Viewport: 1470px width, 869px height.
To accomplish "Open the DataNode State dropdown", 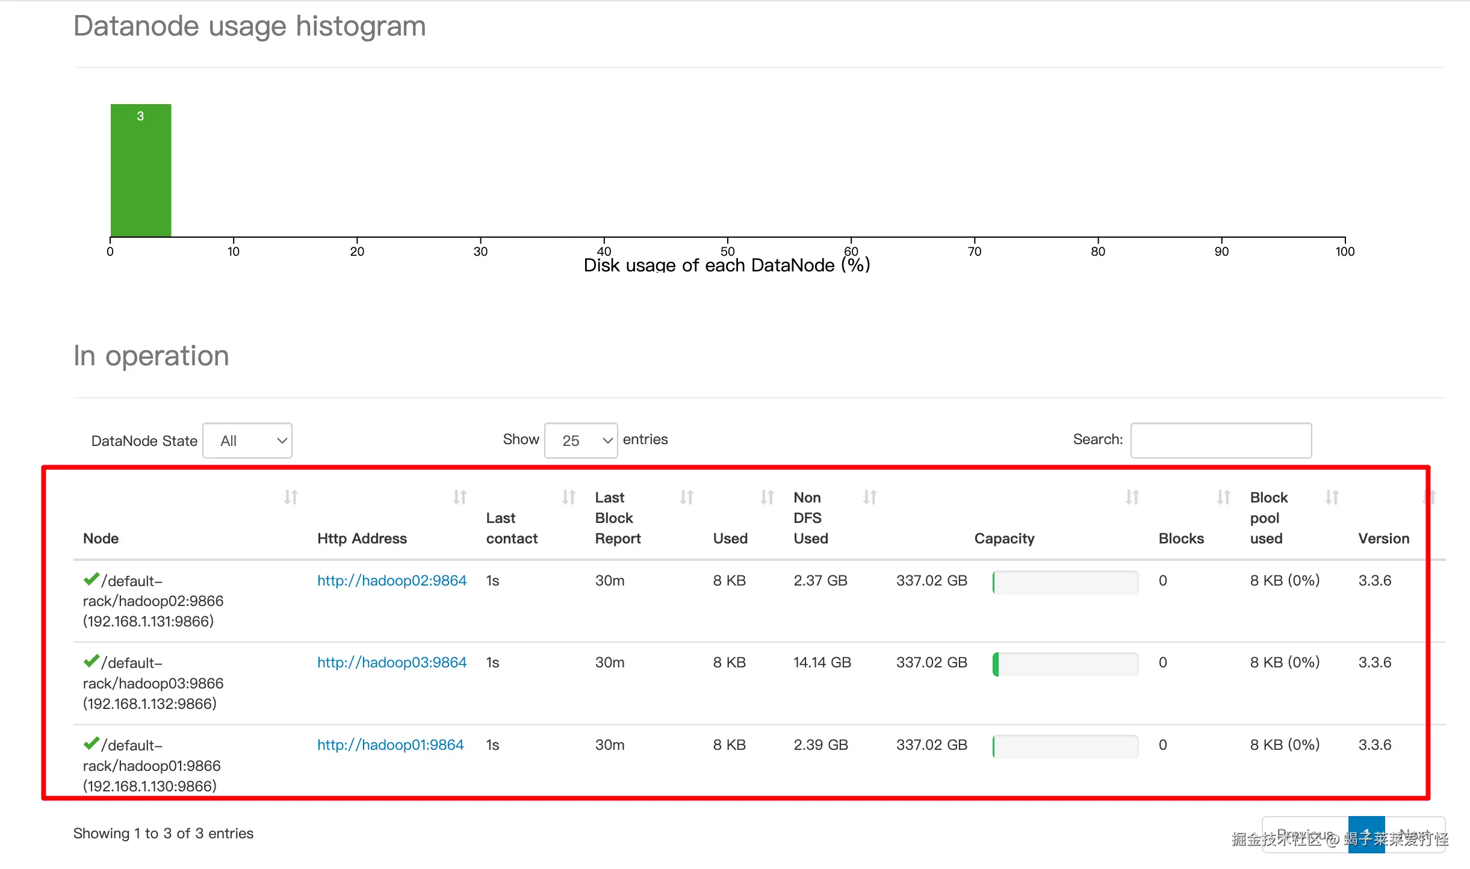I will pyautogui.click(x=247, y=441).
